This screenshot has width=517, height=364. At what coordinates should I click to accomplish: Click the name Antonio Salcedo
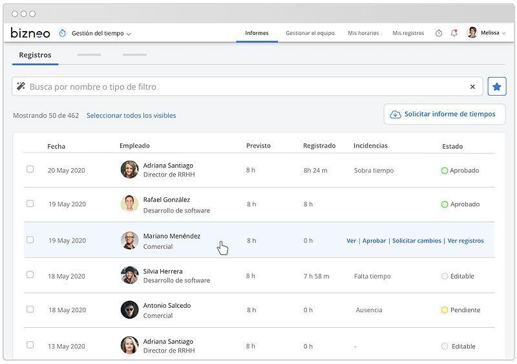tap(167, 306)
